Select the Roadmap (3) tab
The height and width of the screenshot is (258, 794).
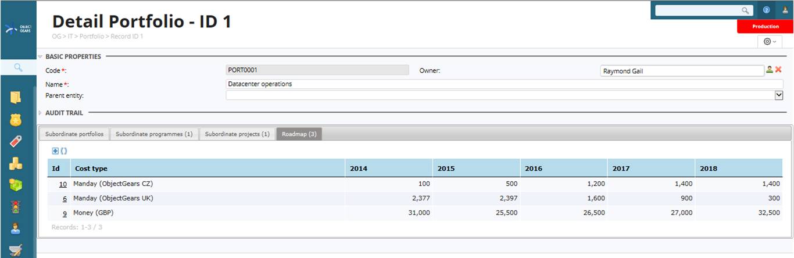point(299,134)
